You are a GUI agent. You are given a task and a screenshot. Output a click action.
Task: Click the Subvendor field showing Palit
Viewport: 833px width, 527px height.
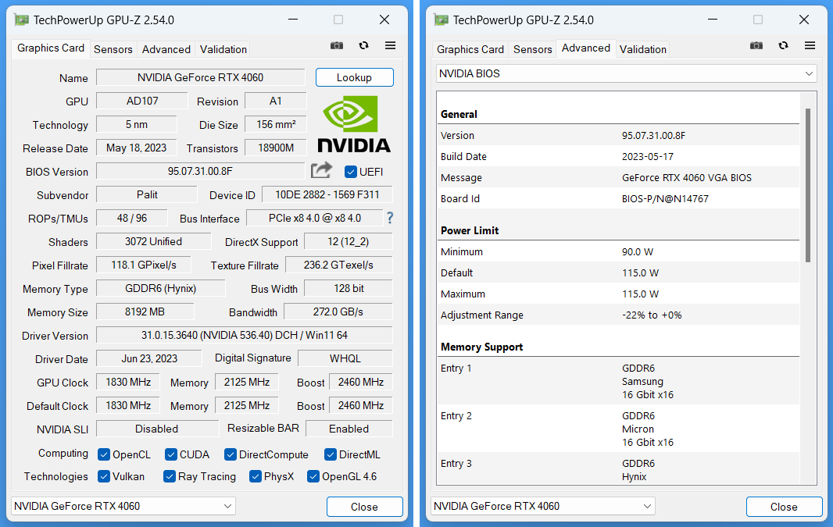pyautogui.click(x=147, y=194)
